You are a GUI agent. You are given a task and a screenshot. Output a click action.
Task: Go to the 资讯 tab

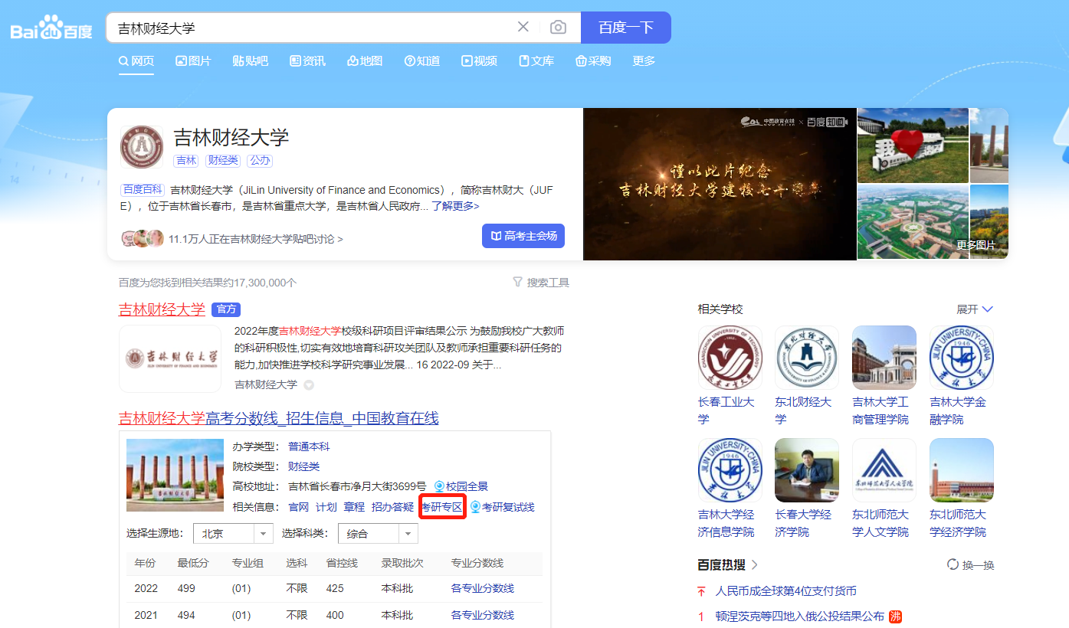(x=307, y=61)
